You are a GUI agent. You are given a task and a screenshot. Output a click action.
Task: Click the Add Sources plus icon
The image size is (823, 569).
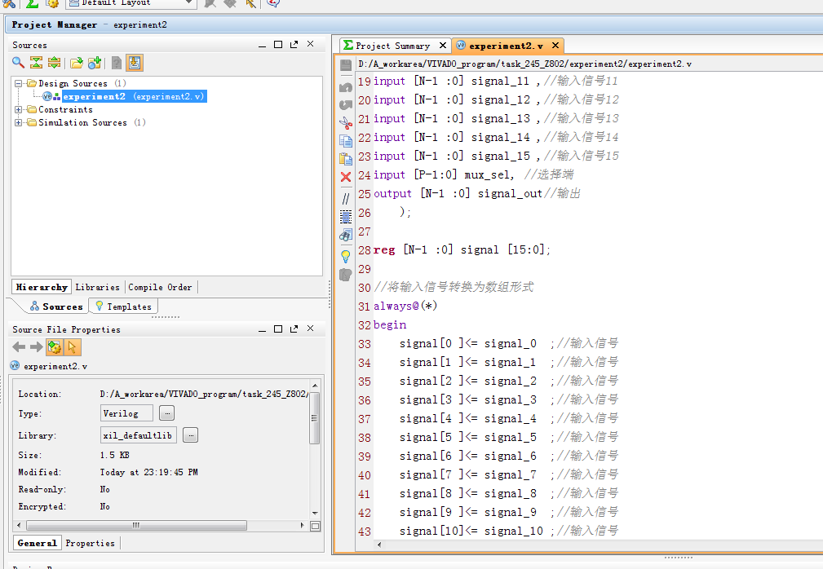tap(95, 63)
